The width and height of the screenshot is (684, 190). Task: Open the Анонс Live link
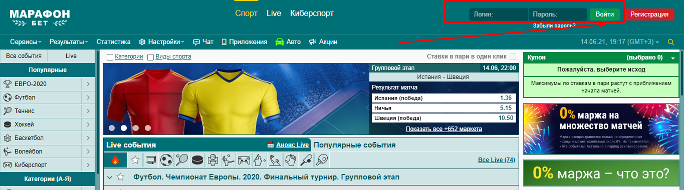point(292,145)
